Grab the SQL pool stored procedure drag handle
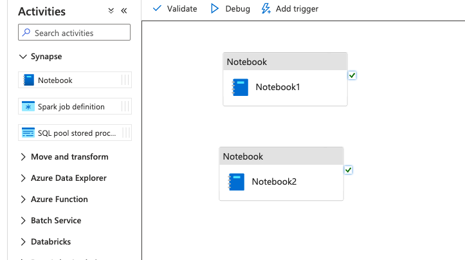Screen dimensions: 465x260 pos(126,133)
